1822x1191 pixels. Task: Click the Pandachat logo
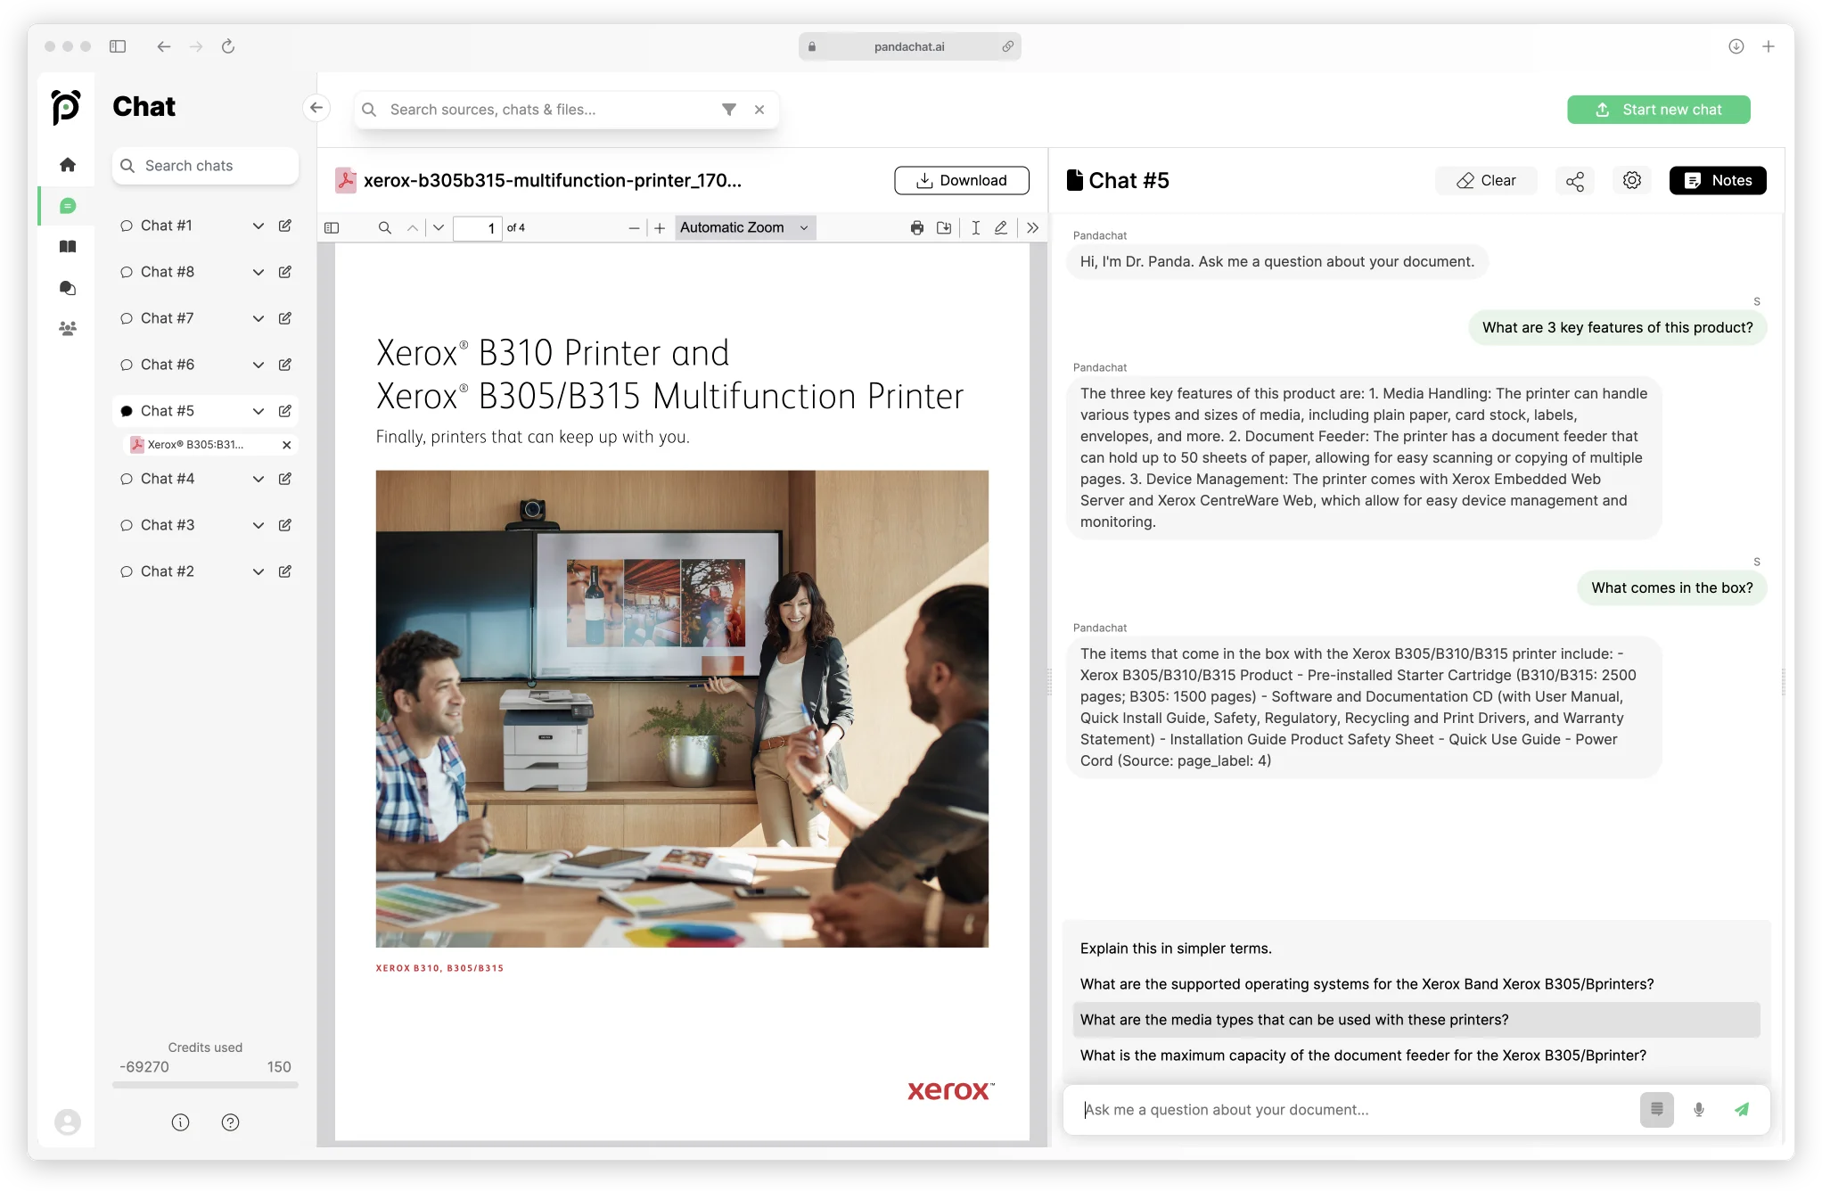click(66, 107)
